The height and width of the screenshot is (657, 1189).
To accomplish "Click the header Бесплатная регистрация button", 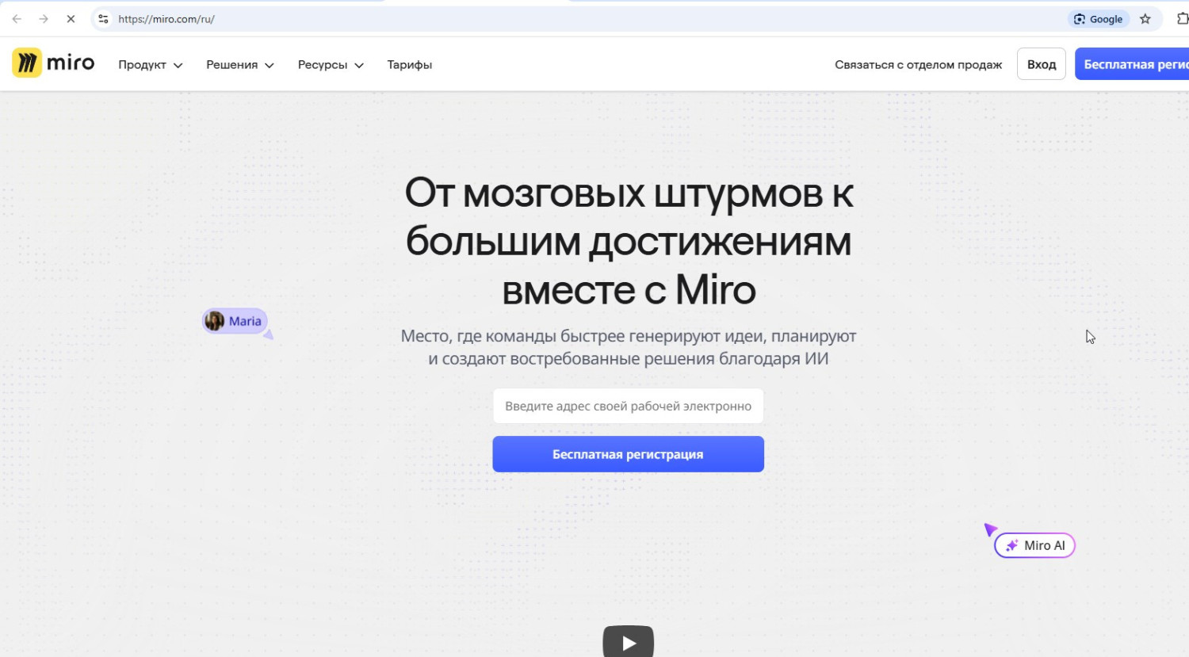I will [x=1134, y=64].
